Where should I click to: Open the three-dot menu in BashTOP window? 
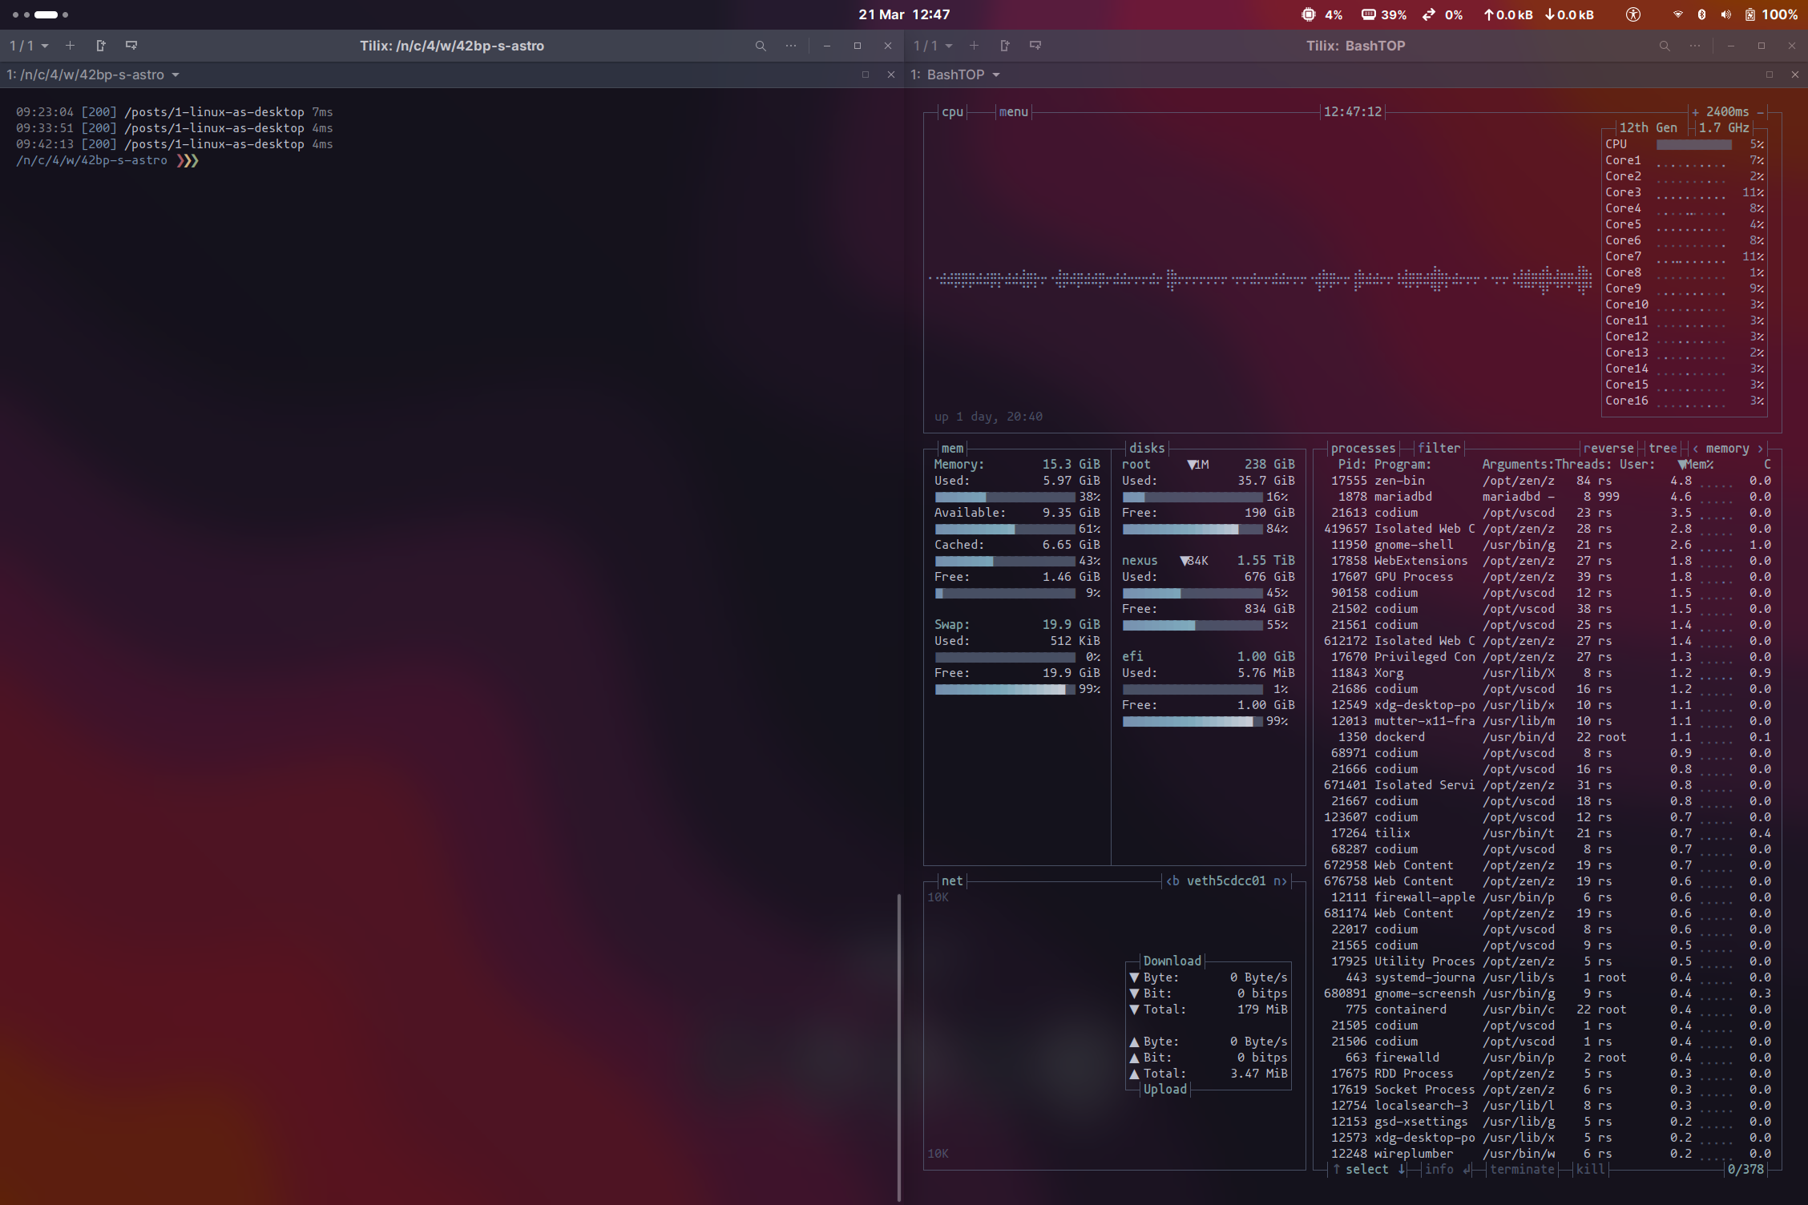coord(1695,46)
